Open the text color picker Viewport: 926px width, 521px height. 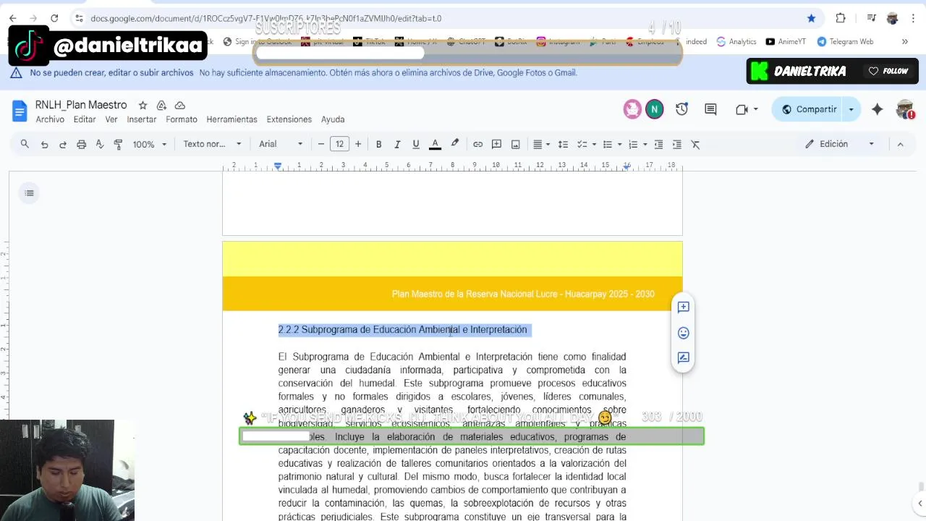[x=436, y=144]
